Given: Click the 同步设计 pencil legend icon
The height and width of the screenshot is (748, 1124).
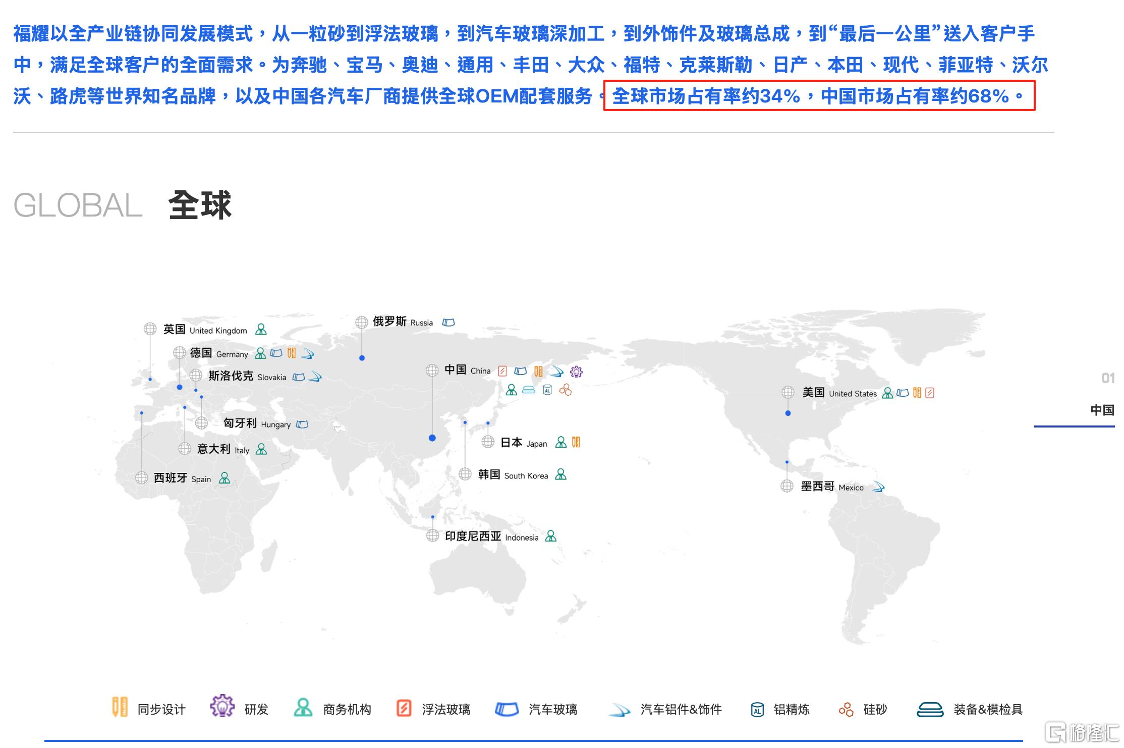Looking at the screenshot, I should (x=119, y=707).
